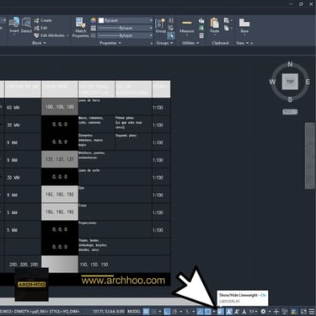Click the Group Edit icon
Screen dimensions: 316x316
(x=171, y=28)
